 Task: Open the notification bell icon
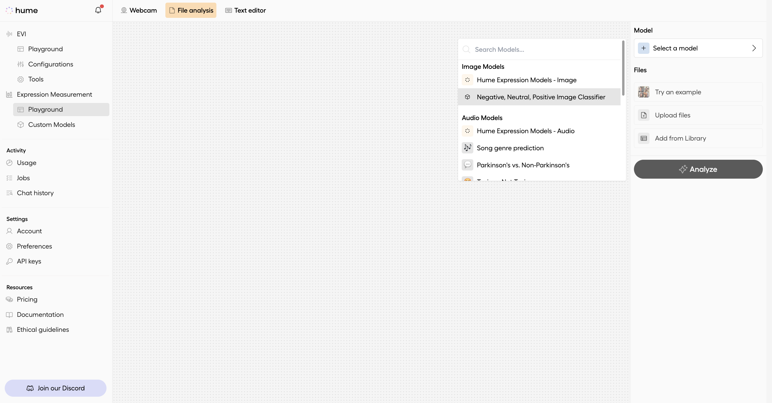[x=98, y=10]
